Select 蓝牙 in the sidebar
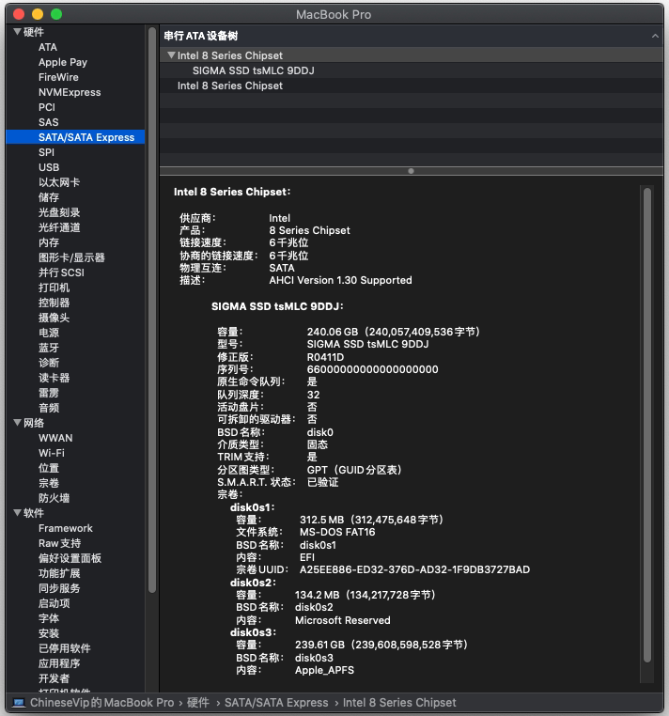 [x=49, y=348]
